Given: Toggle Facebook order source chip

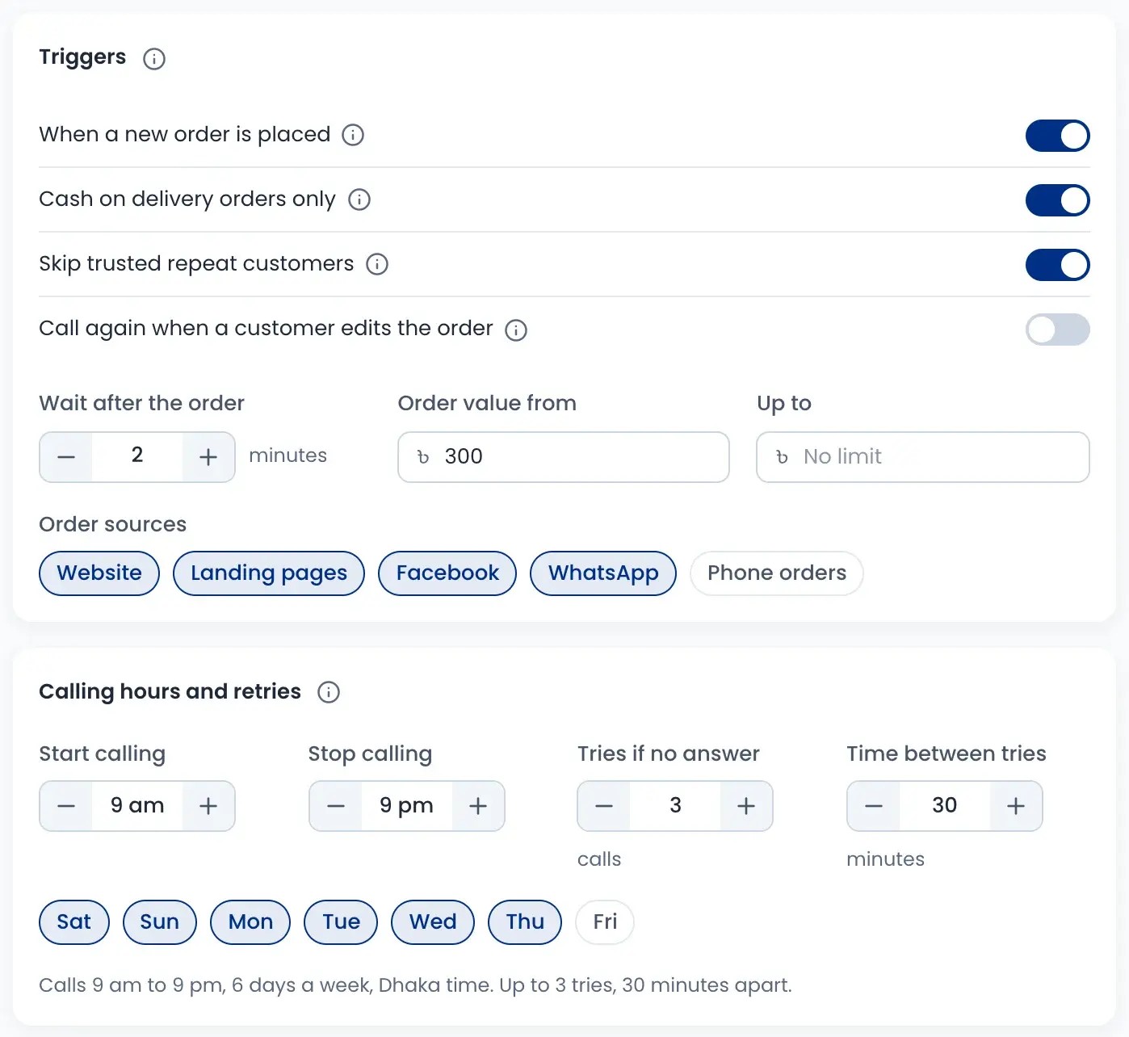Looking at the screenshot, I should (447, 573).
